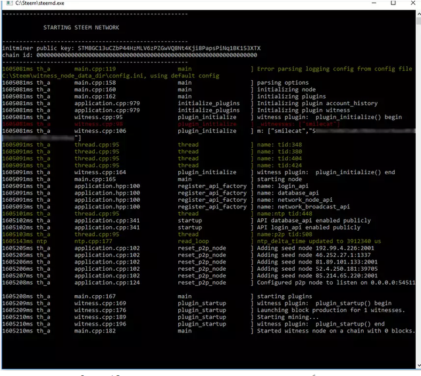Click 'plugin_startup() end' message

[321, 324]
